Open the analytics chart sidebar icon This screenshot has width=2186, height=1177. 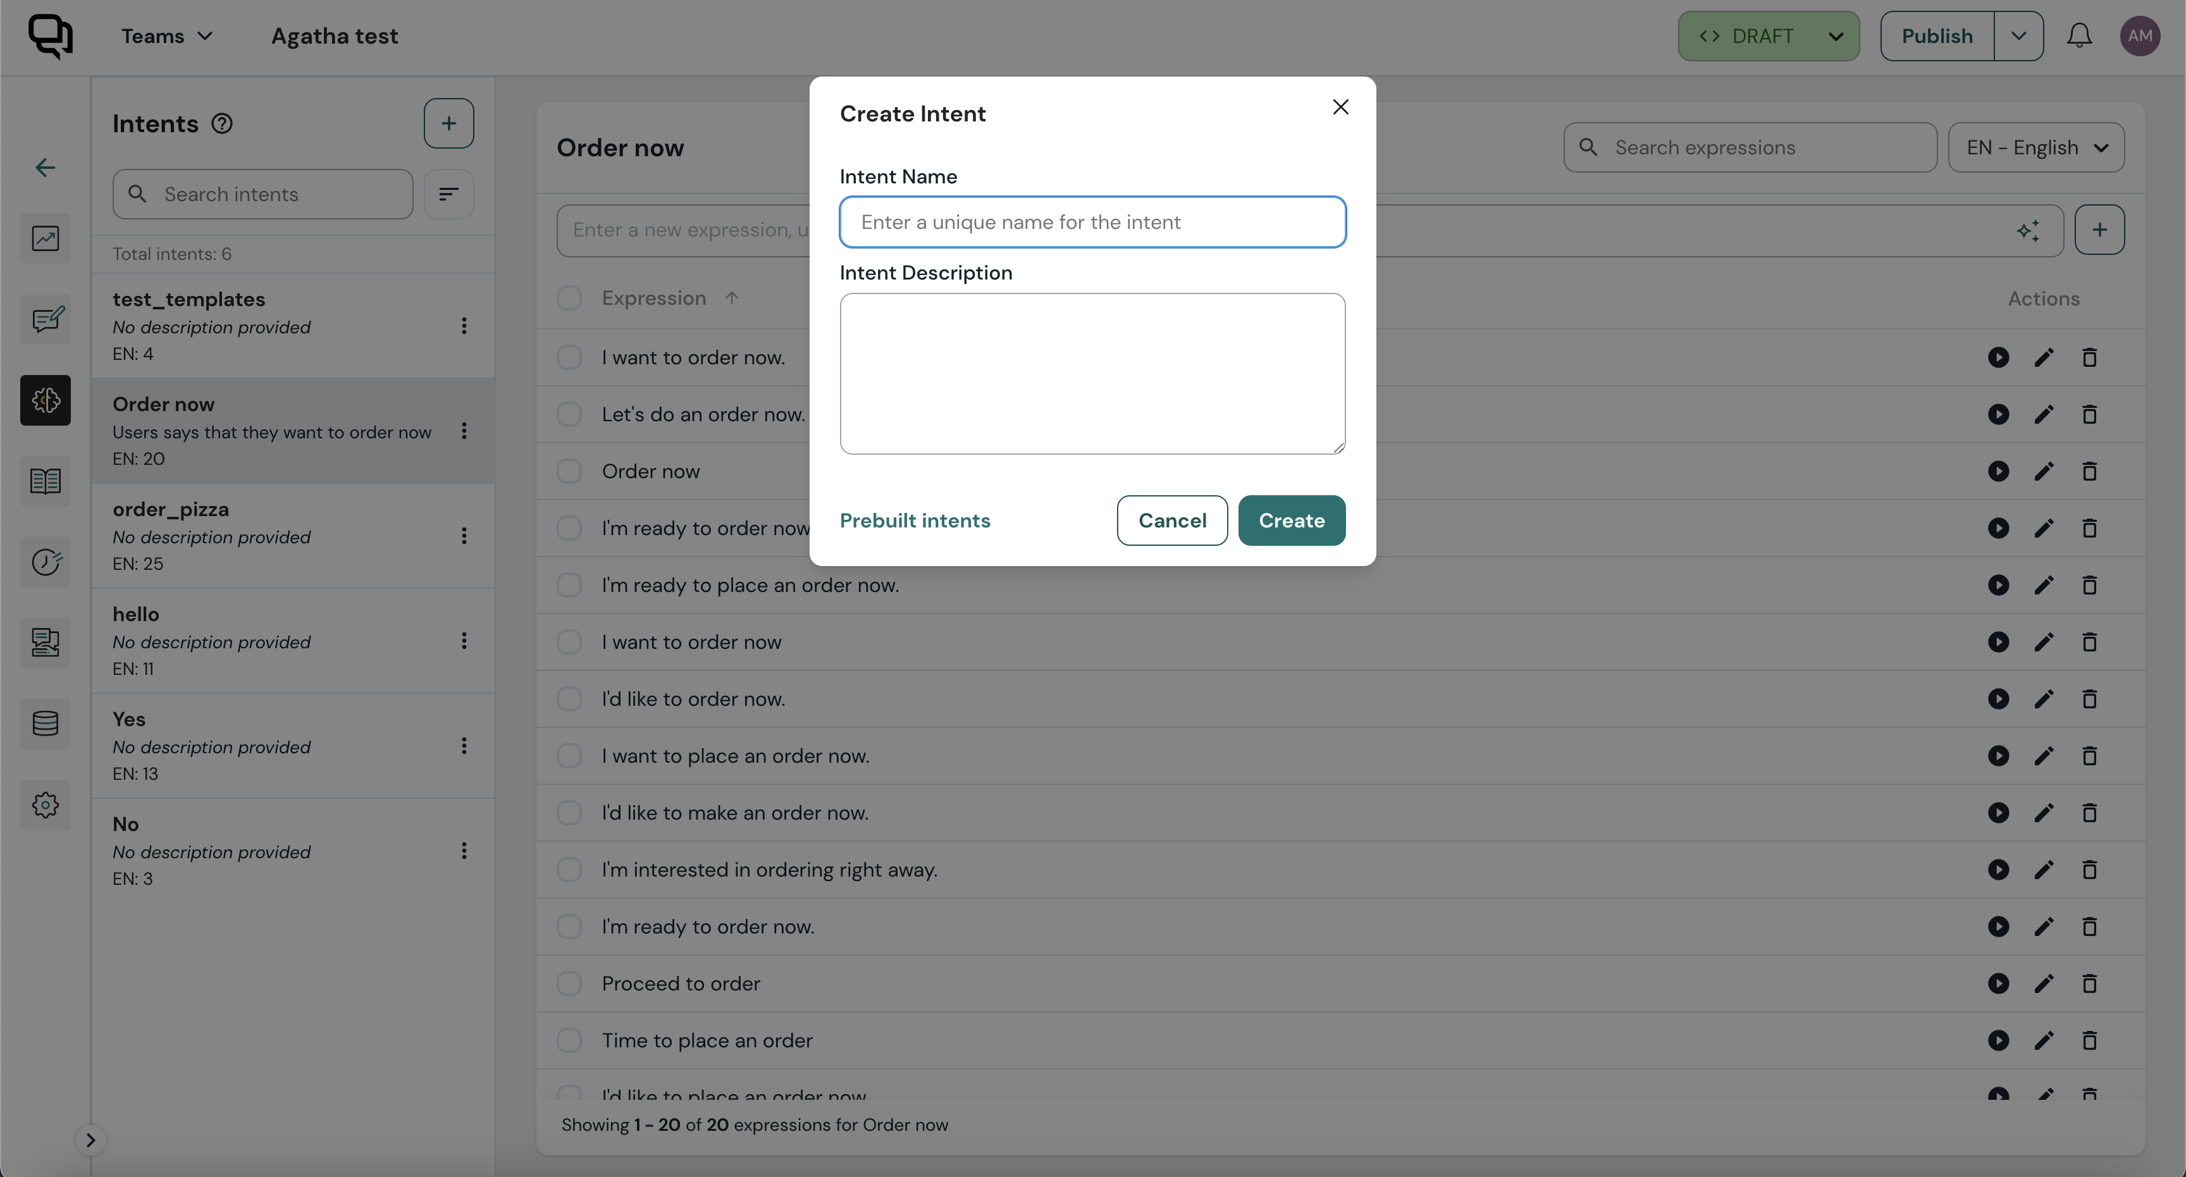[x=46, y=238]
